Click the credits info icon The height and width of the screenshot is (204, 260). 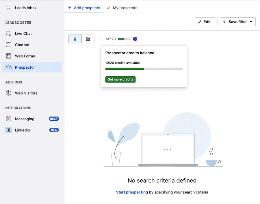135,39
